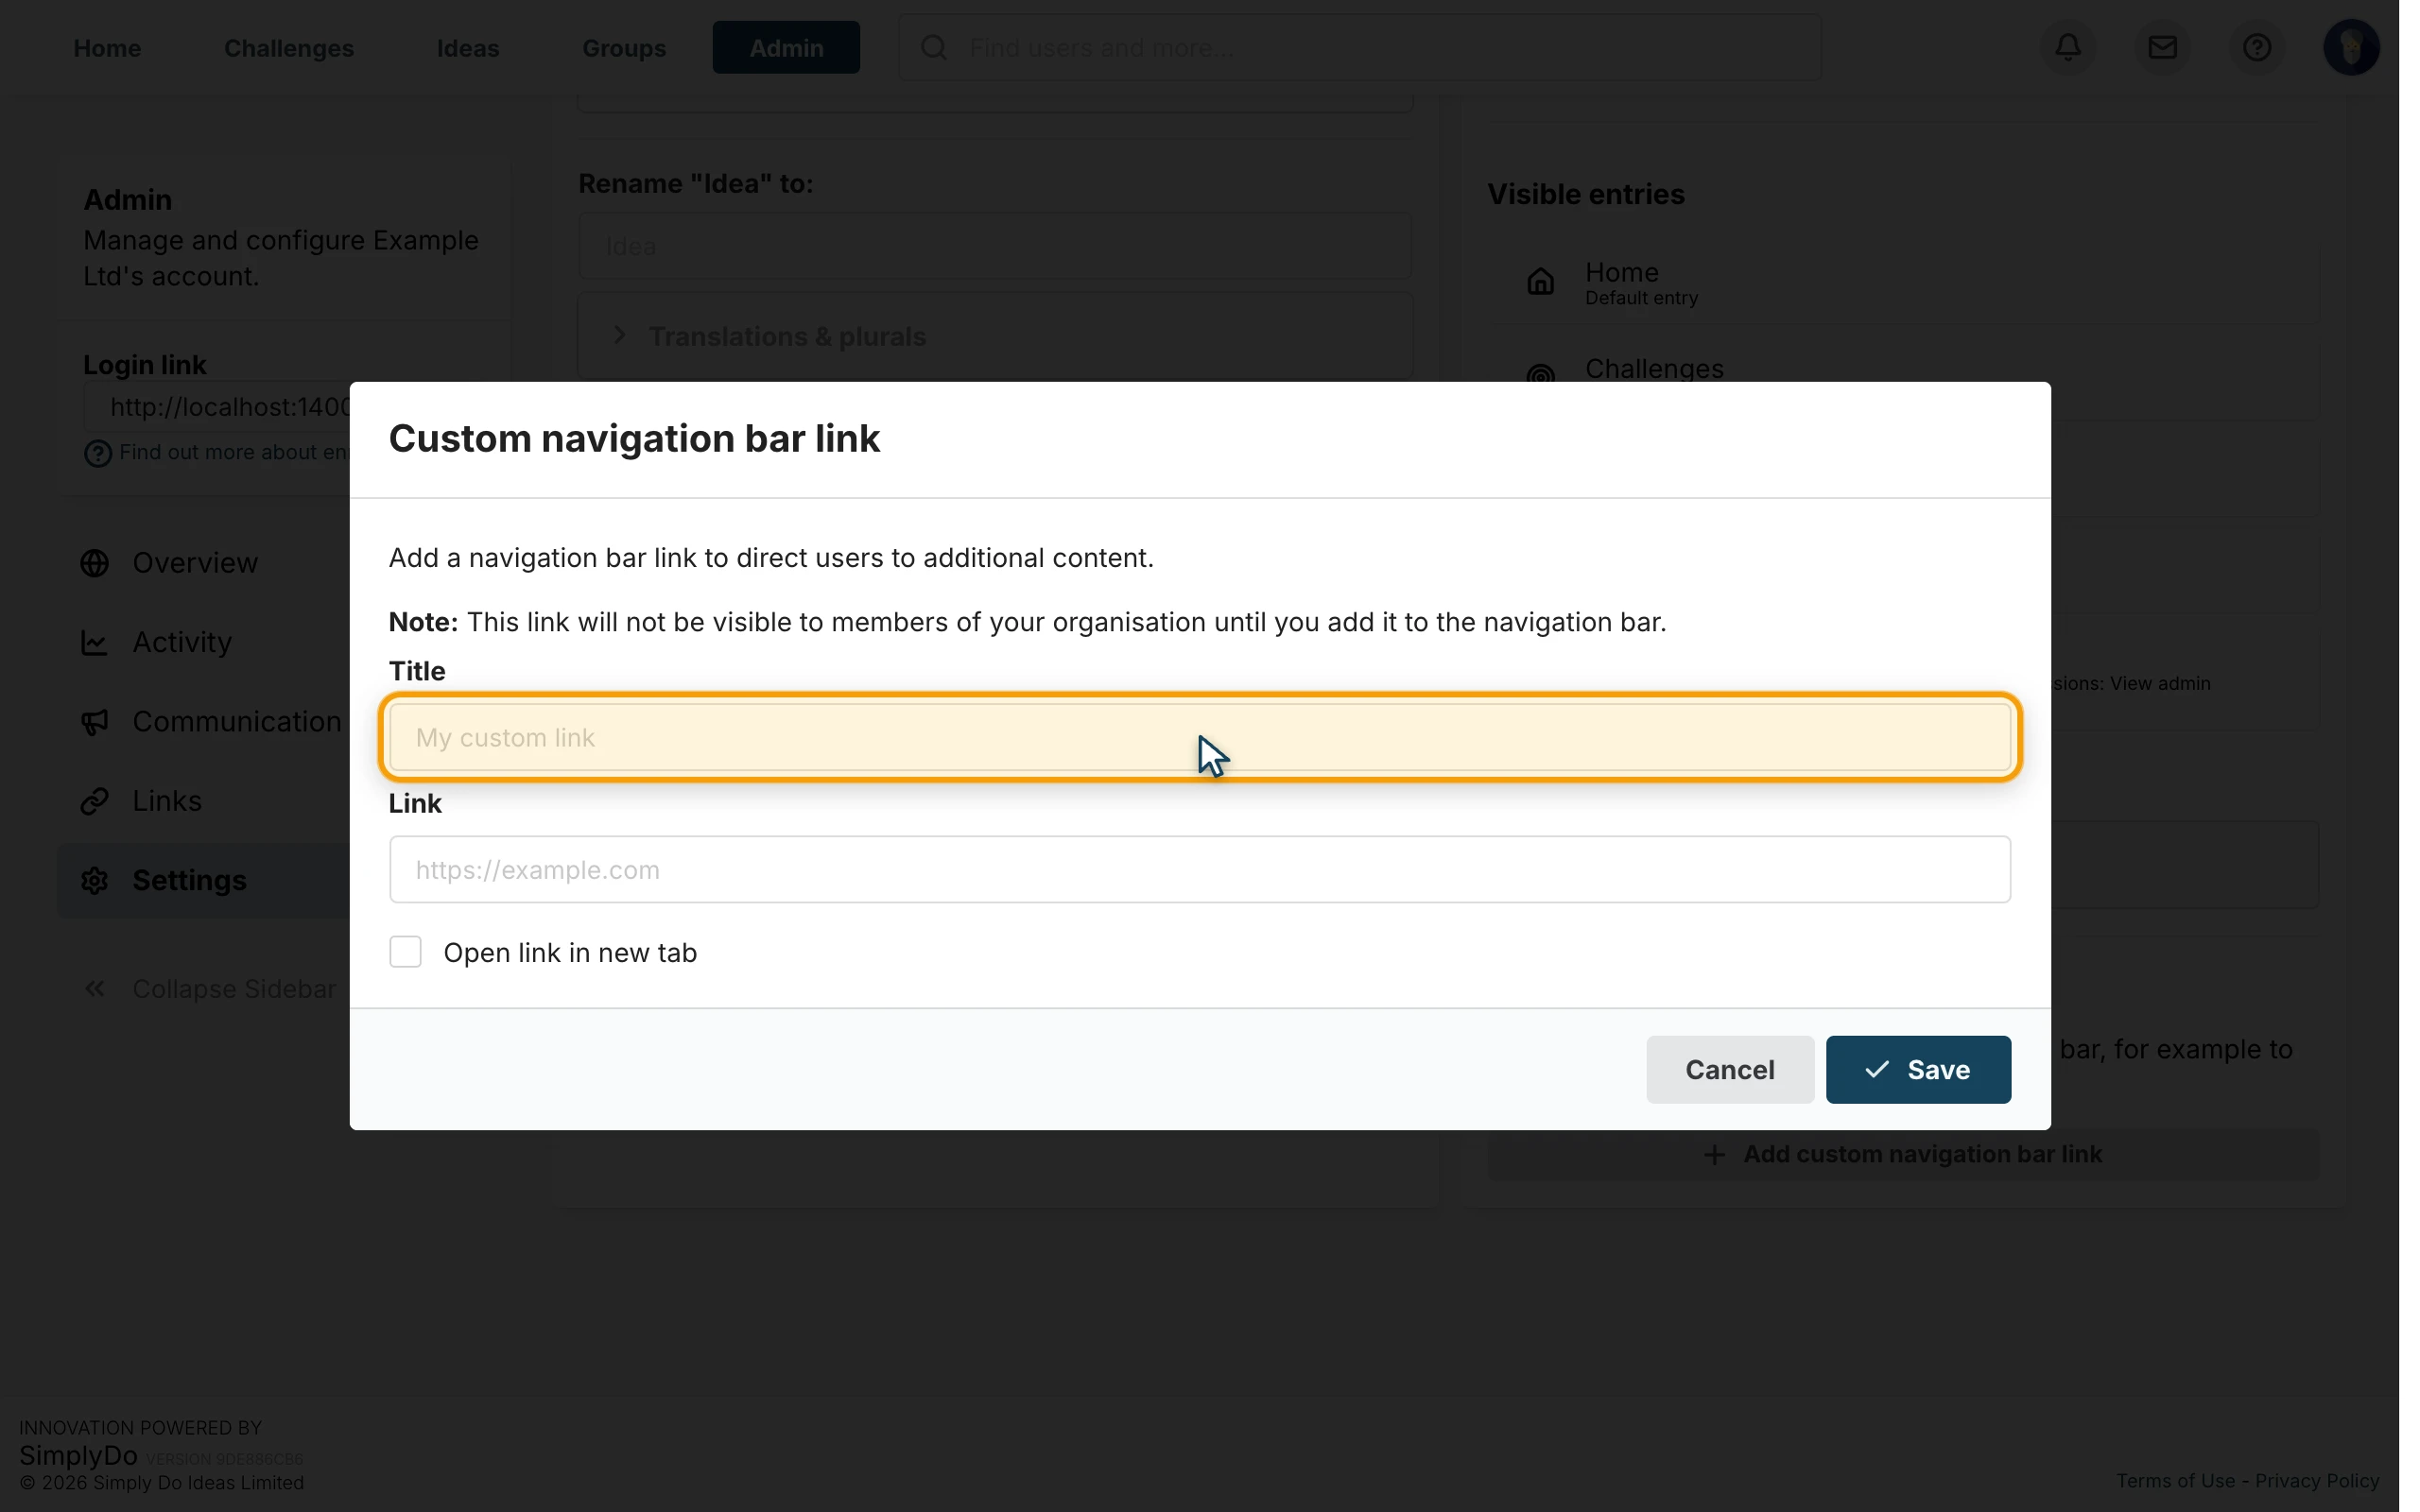This screenshot has width=2420, height=1512.
Task: Select the Admin navigation tab
Action: click(x=786, y=48)
